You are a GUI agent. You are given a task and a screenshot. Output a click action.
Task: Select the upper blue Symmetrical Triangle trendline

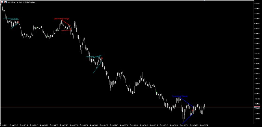pyautogui.click(x=186, y=102)
